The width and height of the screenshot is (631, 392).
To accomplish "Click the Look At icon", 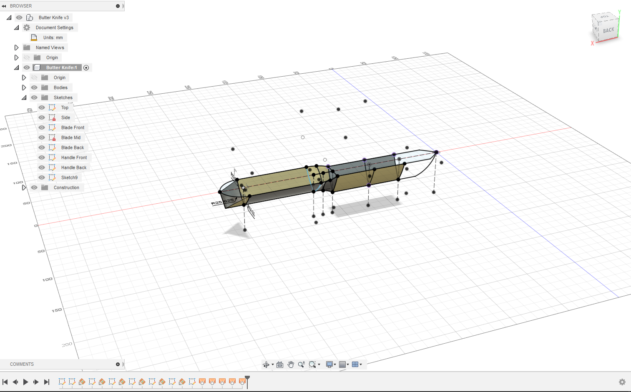I will click(280, 365).
